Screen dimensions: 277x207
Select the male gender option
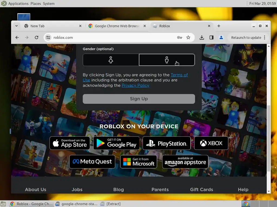tap(167, 60)
